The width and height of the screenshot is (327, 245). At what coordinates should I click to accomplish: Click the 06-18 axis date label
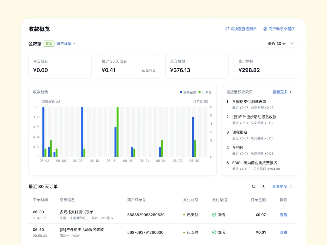pyautogui.click(x=128, y=161)
